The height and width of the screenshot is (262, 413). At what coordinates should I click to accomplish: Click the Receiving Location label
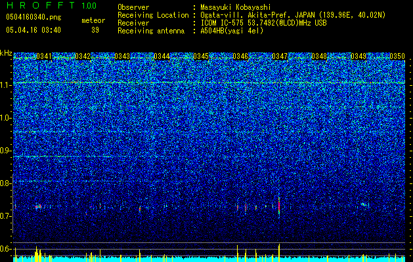(153, 15)
